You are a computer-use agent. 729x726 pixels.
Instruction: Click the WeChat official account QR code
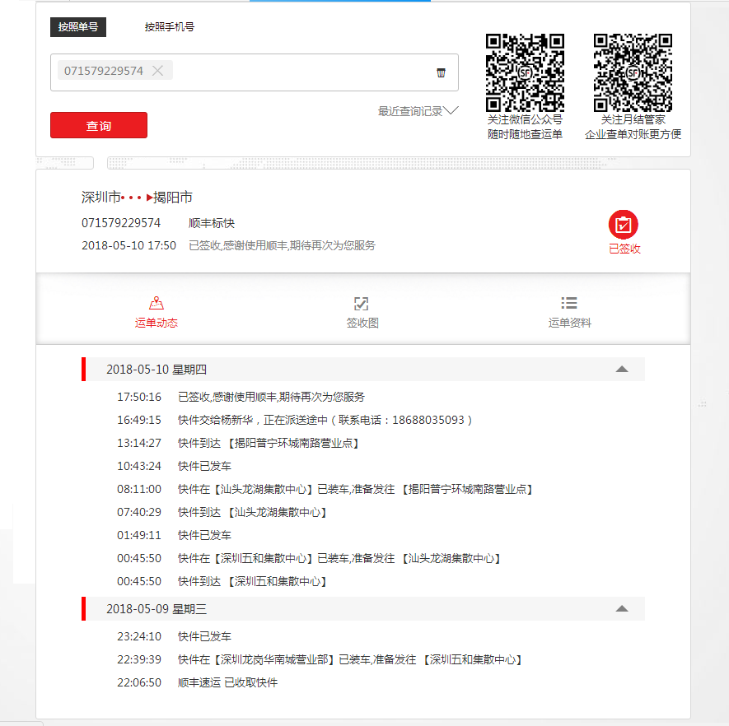click(x=525, y=72)
